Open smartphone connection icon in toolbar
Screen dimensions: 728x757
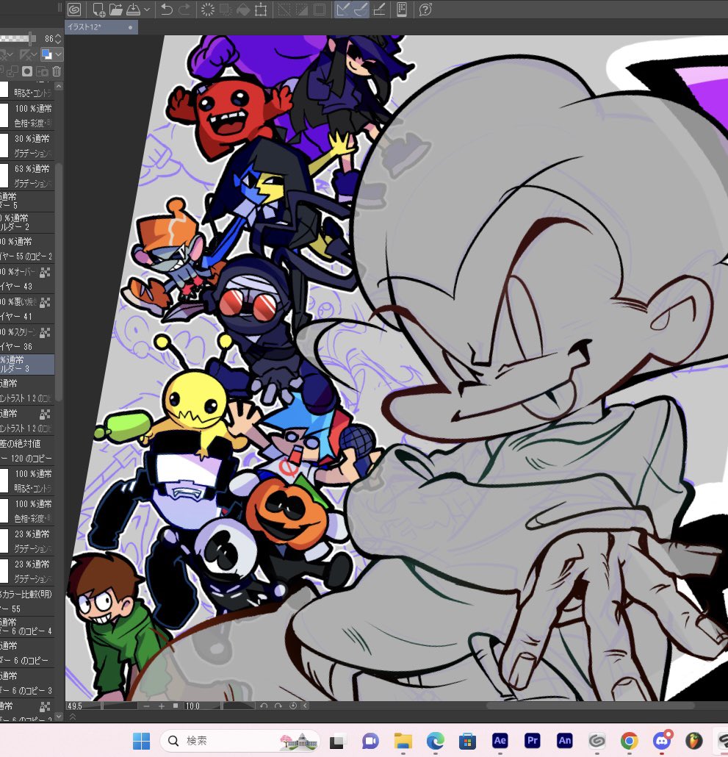(x=402, y=9)
